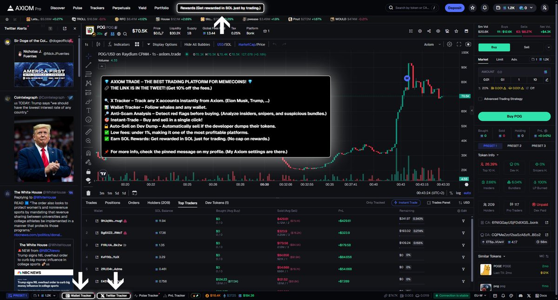Open the 1s timeframe selector

(86, 45)
